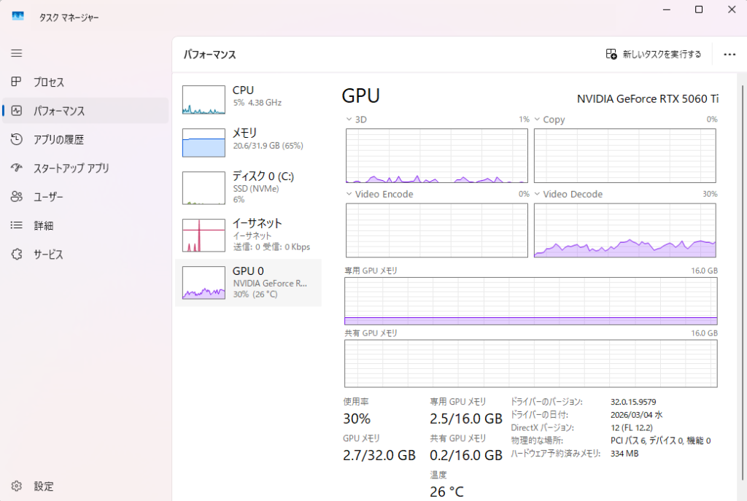This screenshot has height=501, width=747.
Task: Click 新しいタスクを実行する button
Action: tap(654, 54)
